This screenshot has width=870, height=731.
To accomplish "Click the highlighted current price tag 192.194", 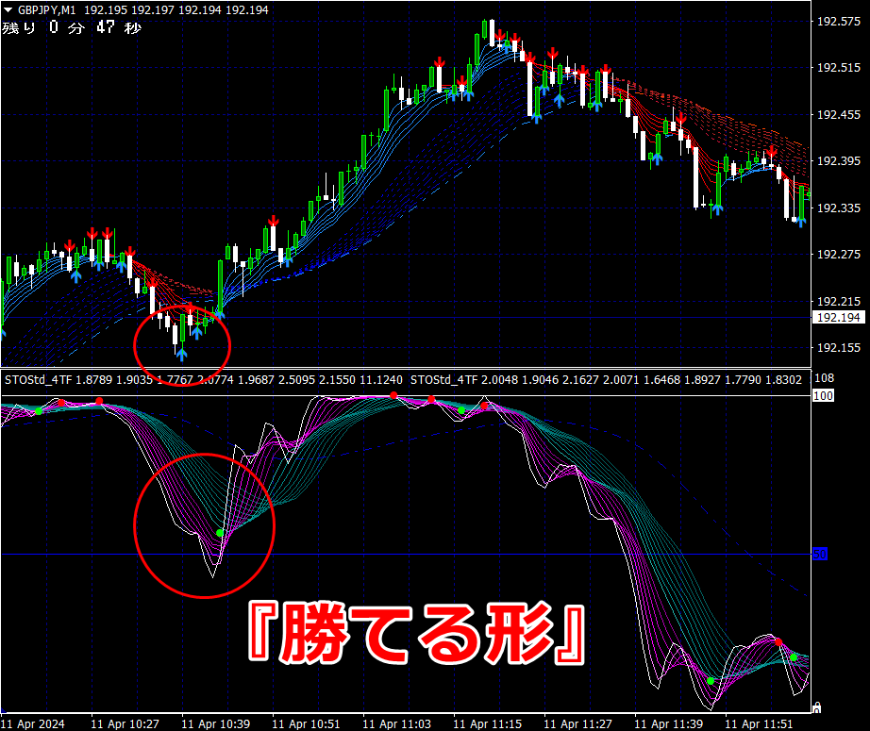I will [x=838, y=317].
